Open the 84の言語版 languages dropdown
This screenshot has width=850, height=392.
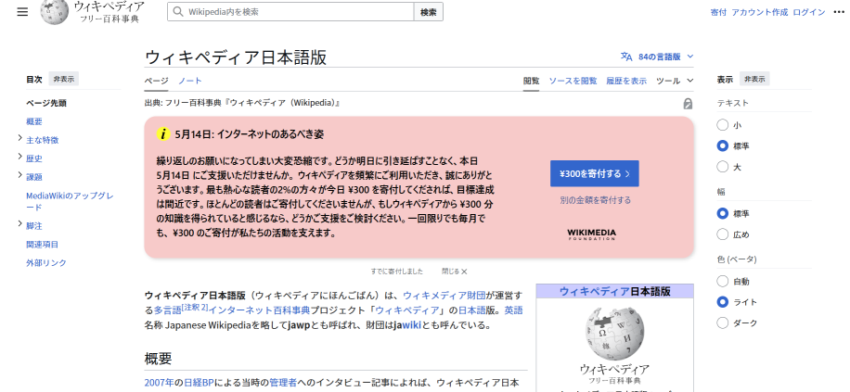point(658,57)
